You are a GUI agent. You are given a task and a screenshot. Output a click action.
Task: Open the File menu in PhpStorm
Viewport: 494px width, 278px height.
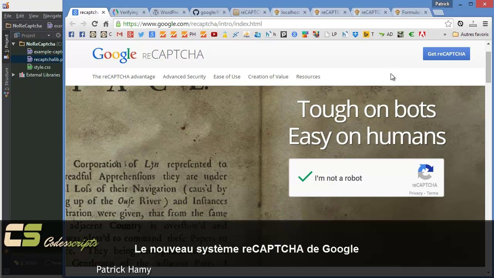pos(8,16)
